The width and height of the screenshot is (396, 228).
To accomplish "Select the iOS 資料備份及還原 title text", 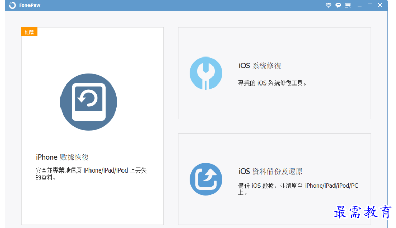I will click(270, 172).
